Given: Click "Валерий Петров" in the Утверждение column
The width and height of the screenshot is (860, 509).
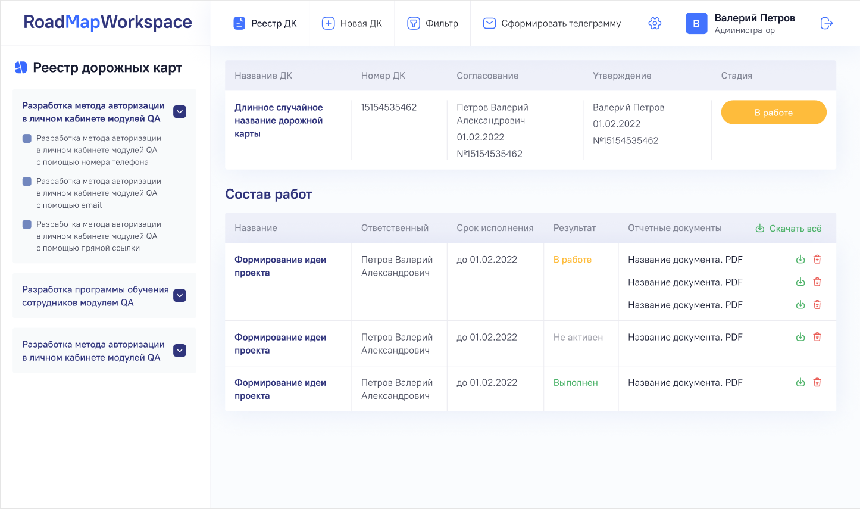Looking at the screenshot, I should pyautogui.click(x=628, y=107).
